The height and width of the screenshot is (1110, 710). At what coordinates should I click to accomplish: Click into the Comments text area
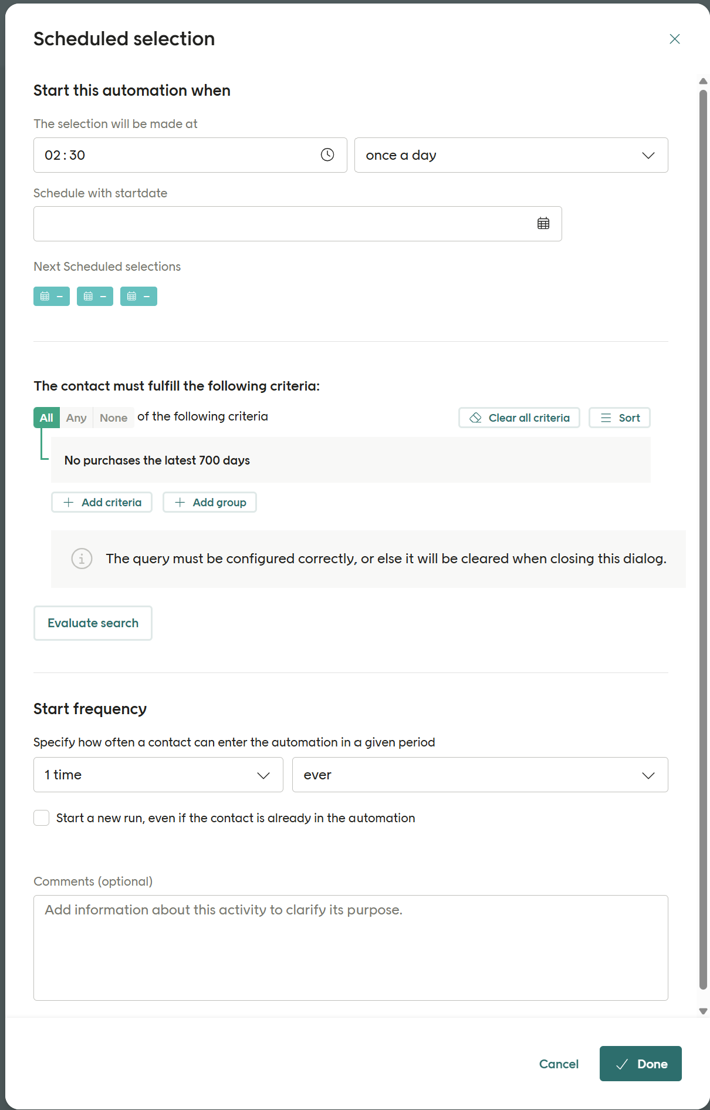pyautogui.click(x=350, y=947)
